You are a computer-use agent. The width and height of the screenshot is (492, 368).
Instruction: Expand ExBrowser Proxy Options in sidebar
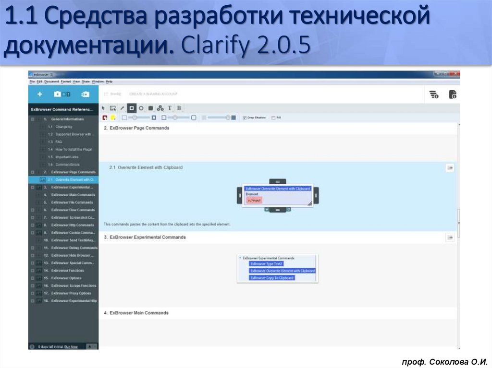tap(32, 293)
